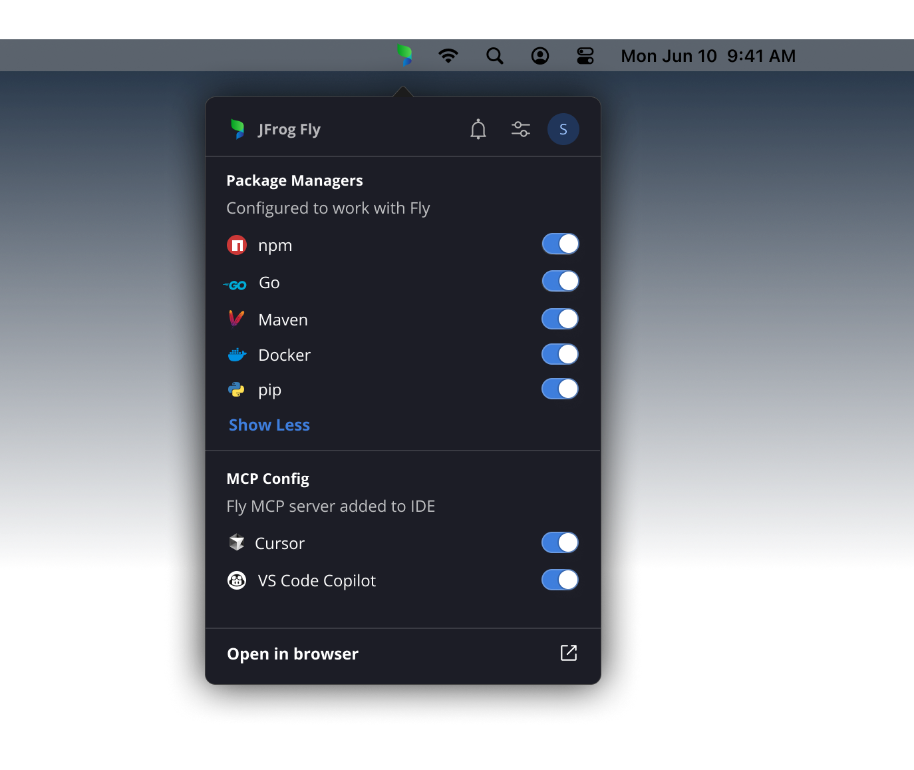Screen dimensions: 914x770
Task: Click the date and time in the menu bar
Action: pyautogui.click(x=708, y=56)
